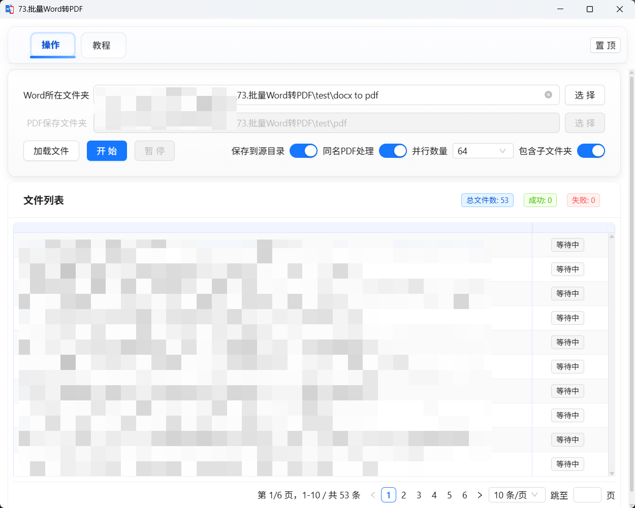This screenshot has height=508, width=635.
Task: Toggle 同名PDF处理 switch
Action: coord(393,151)
